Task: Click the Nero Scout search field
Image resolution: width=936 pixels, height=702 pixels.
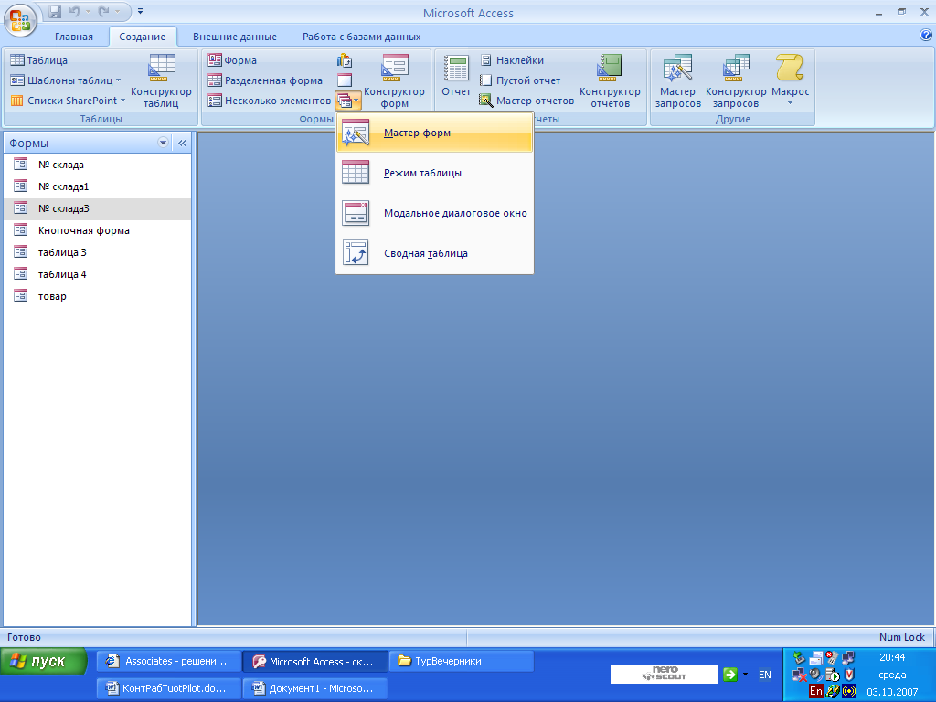Action: coord(664,674)
